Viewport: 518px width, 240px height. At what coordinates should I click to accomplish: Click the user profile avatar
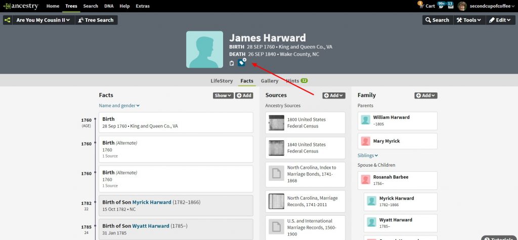(462, 6)
